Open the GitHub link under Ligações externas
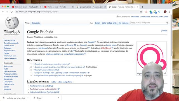This screenshot has width=179, height=101. tap(50, 86)
